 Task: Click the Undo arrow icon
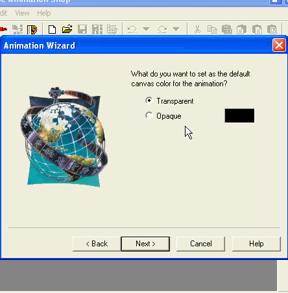point(132,29)
